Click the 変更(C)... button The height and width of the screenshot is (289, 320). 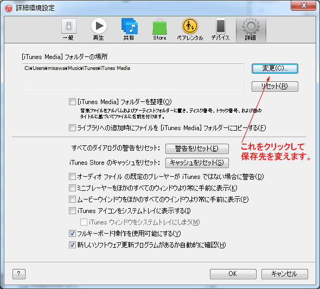pyautogui.click(x=274, y=68)
